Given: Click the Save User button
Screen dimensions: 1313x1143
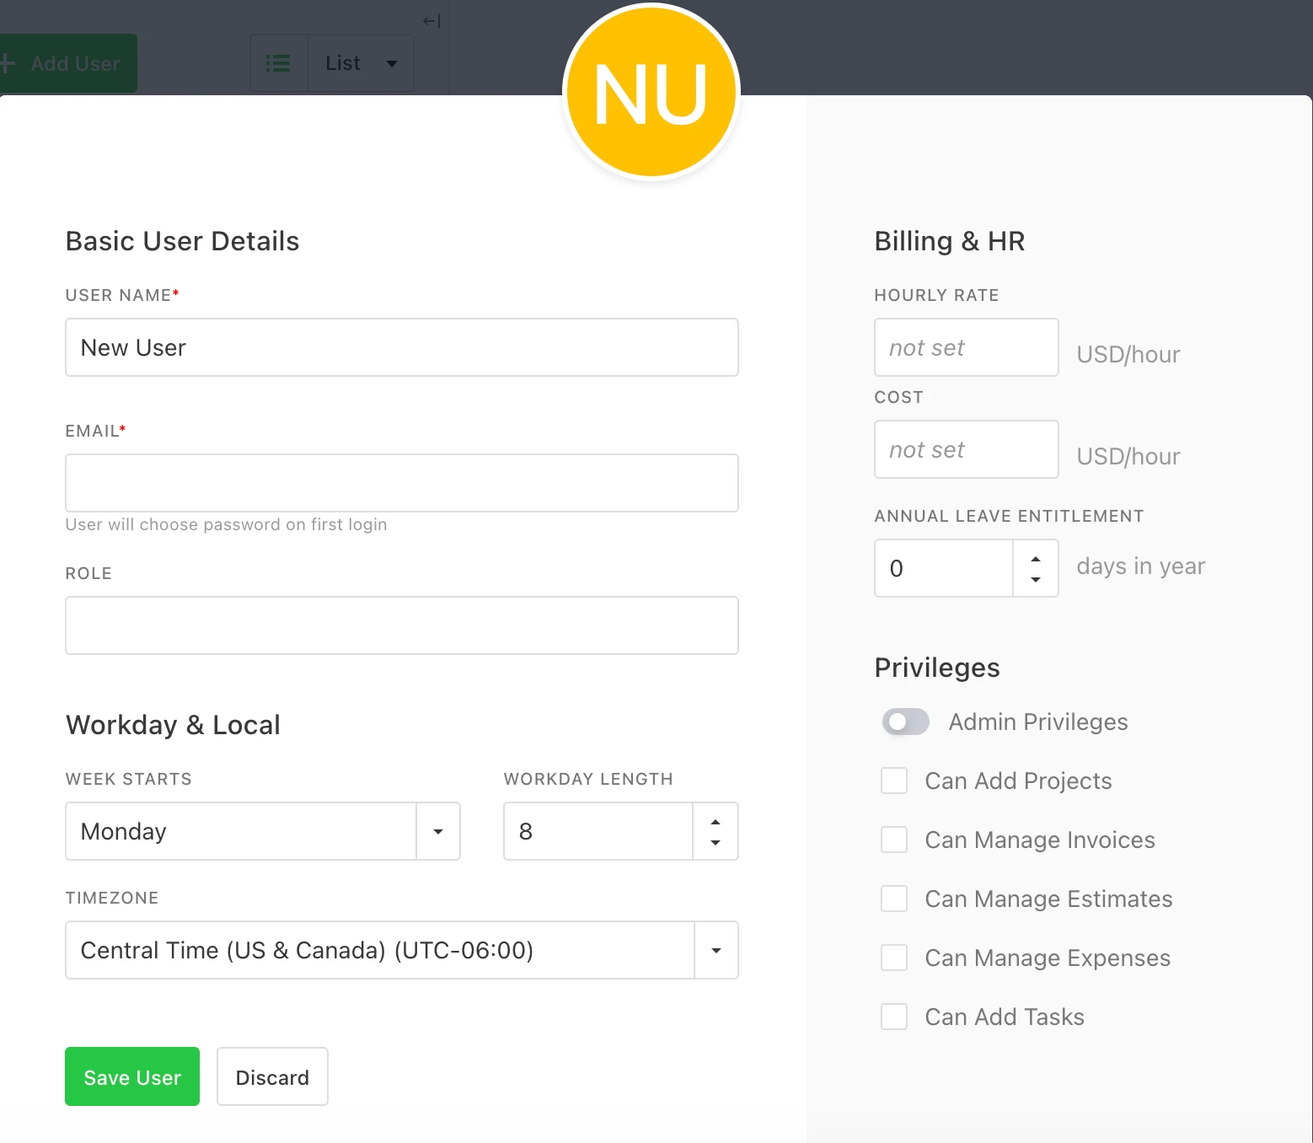Looking at the screenshot, I should [x=132, y=1076].
